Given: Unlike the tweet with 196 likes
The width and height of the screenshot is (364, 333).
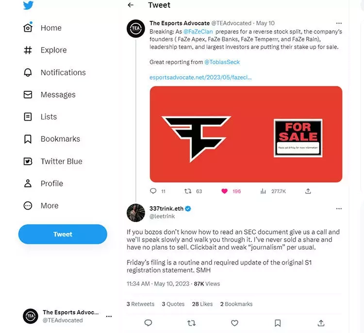Looking at the screenshot, I should click(224, 191).
